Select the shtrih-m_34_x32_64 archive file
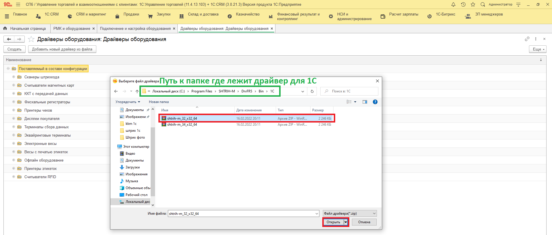Image resolution: width=552 pixels, height=235 pixels. [x=182, y=125]
